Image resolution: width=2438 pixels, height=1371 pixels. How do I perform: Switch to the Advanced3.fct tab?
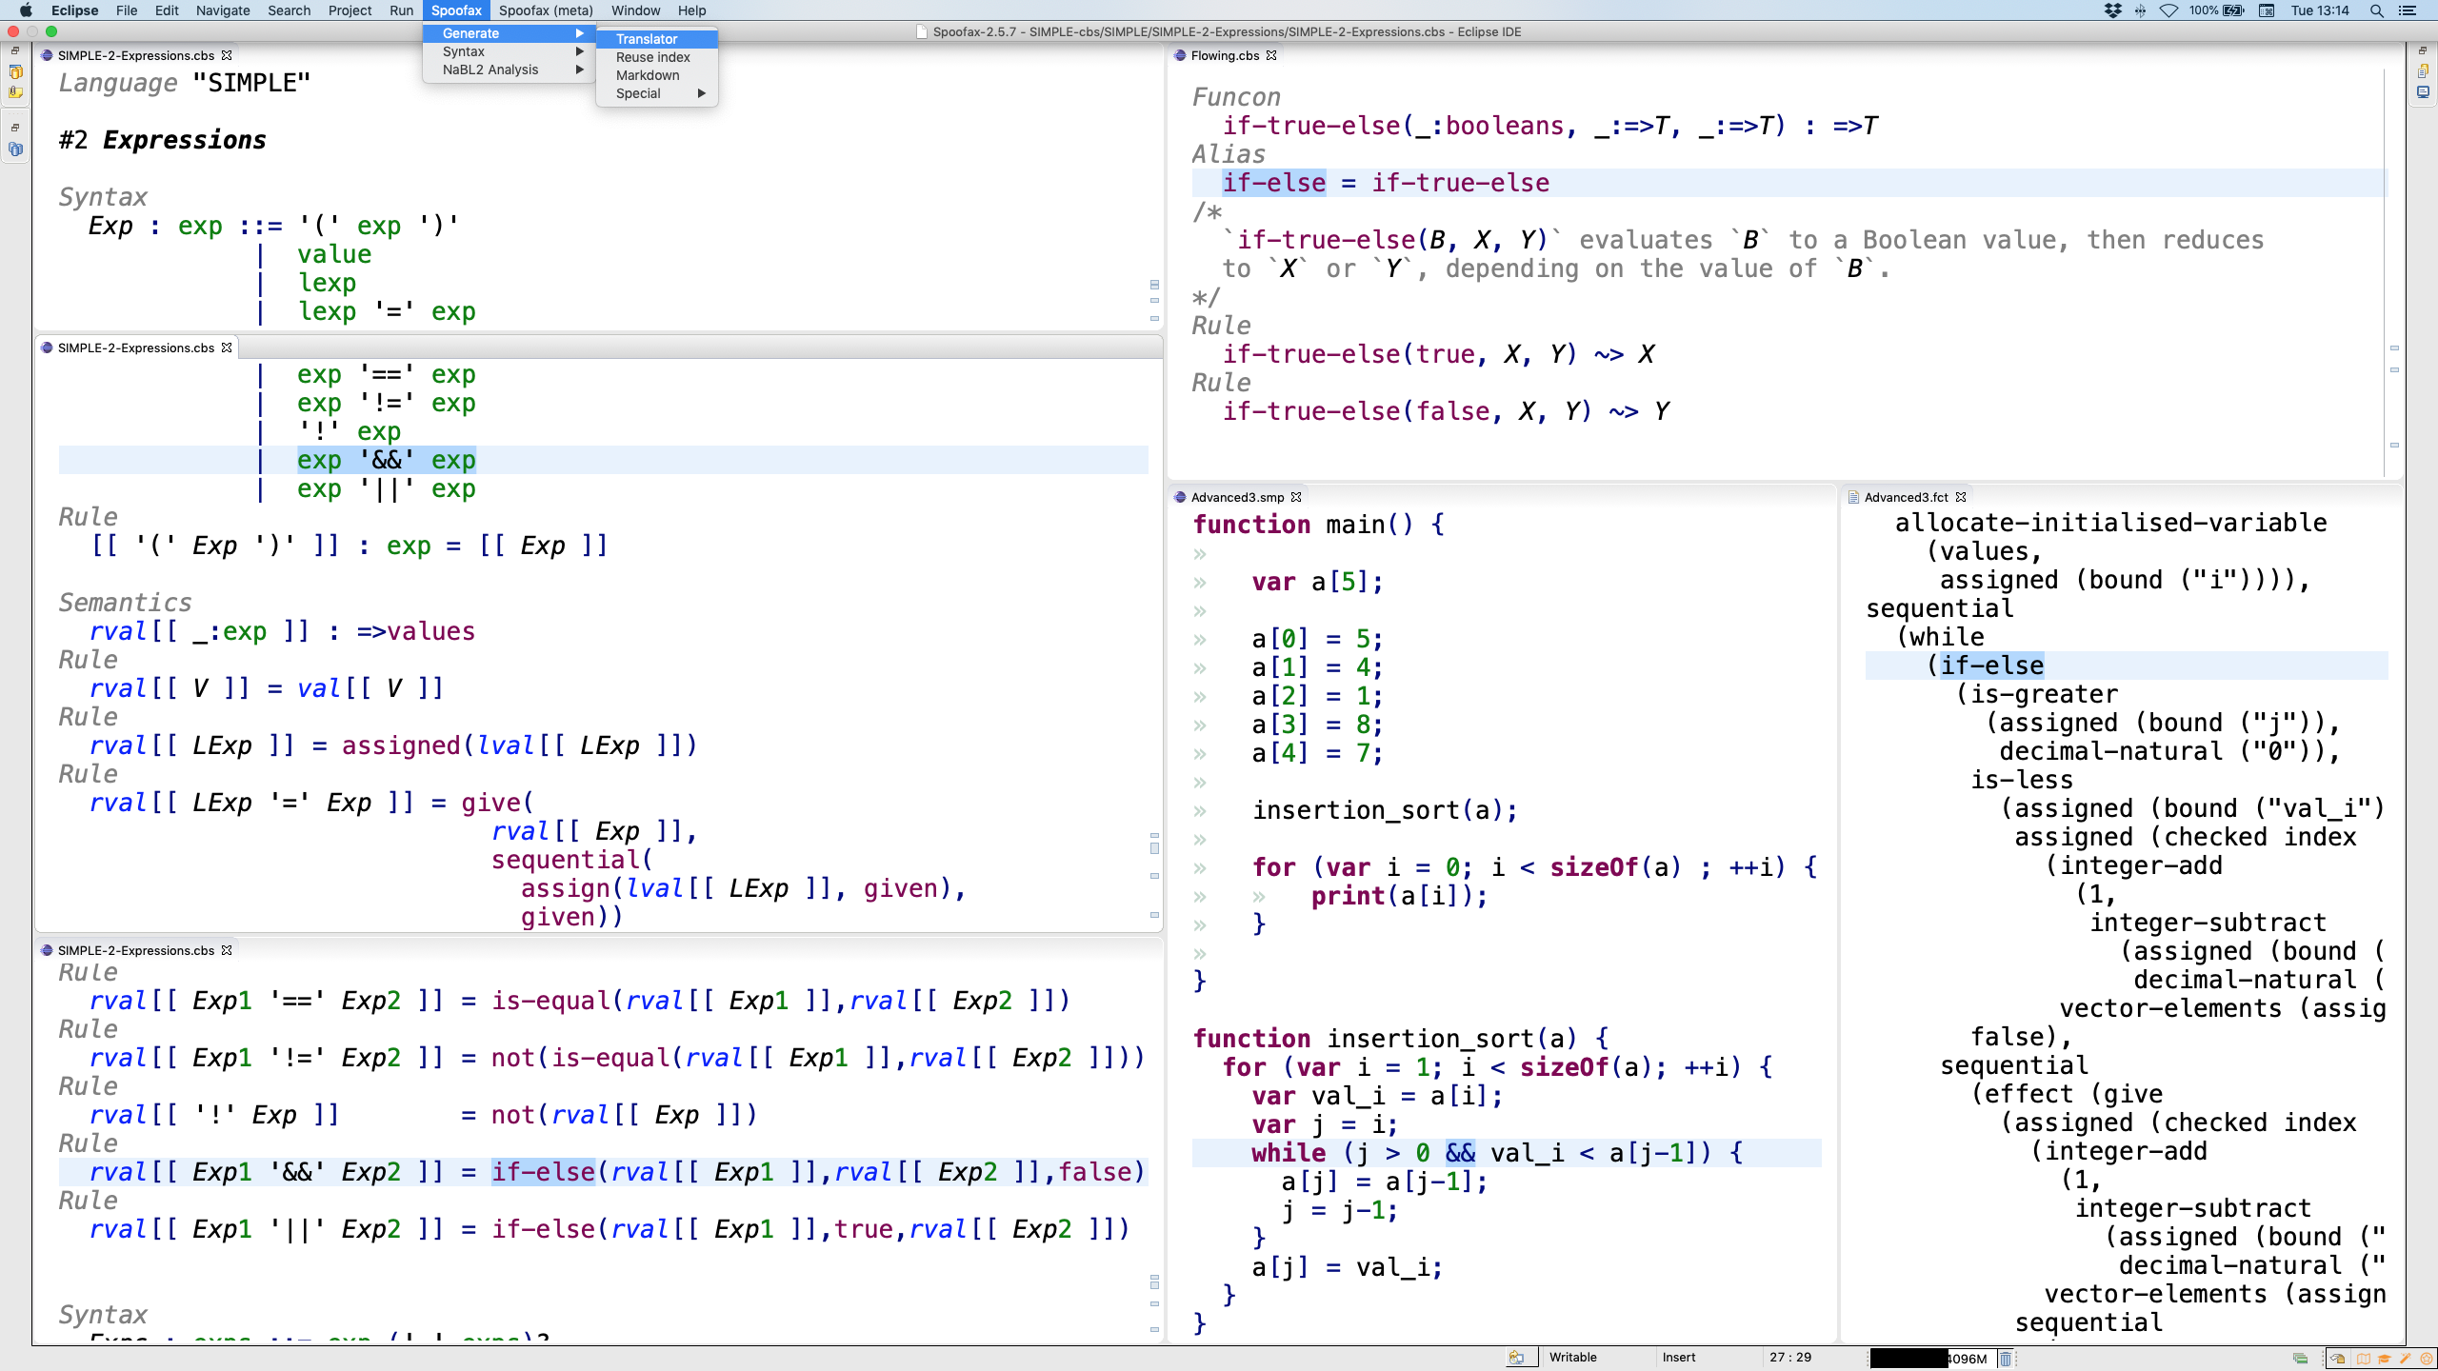[1905, 497]
